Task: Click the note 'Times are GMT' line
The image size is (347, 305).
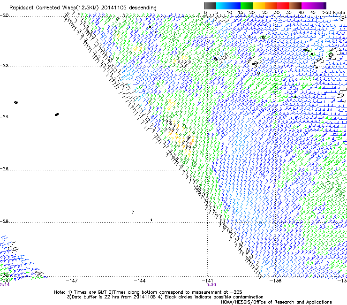Action: click(x=148, y=292)
